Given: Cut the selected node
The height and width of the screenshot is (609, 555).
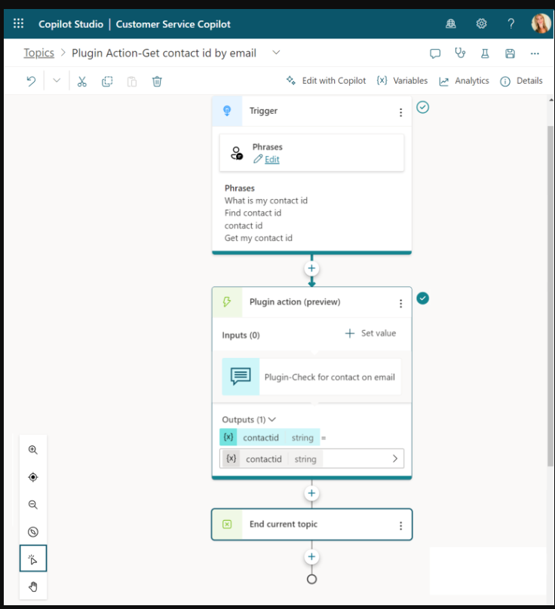Looking at the screenshot, I should [x=81, y=81].
